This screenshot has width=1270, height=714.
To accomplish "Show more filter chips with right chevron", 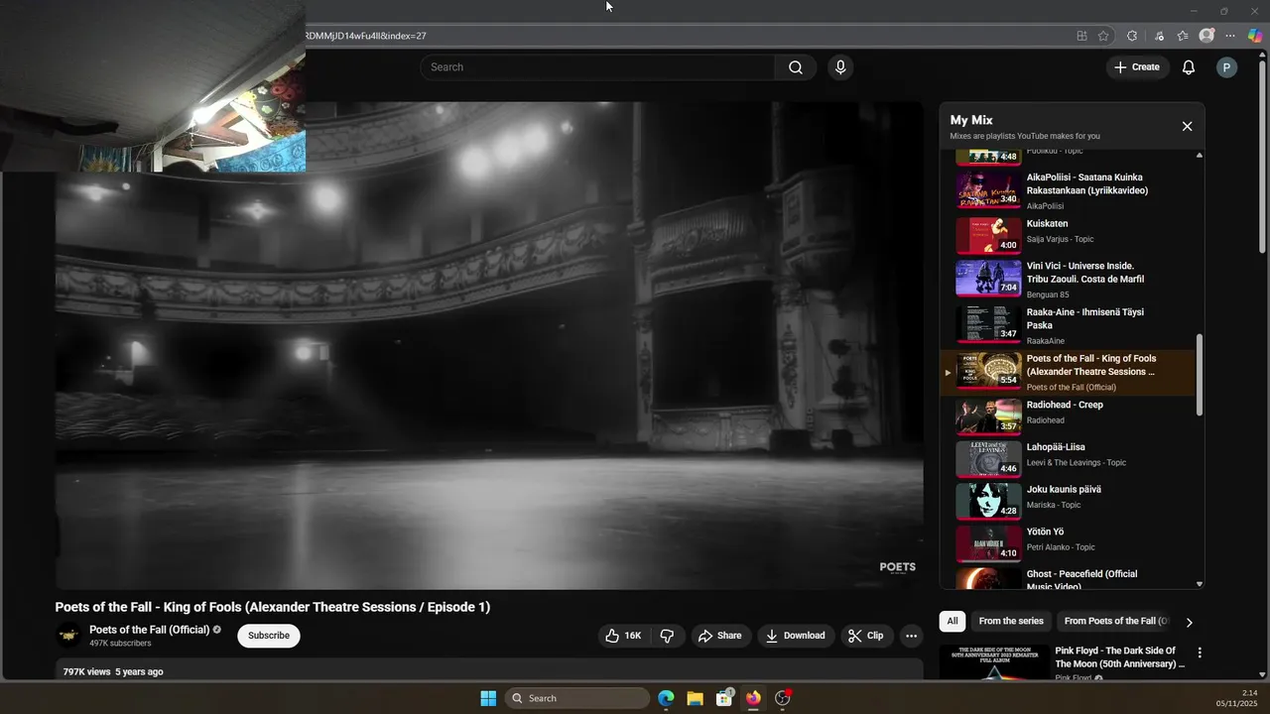I will click(1190, 622).
